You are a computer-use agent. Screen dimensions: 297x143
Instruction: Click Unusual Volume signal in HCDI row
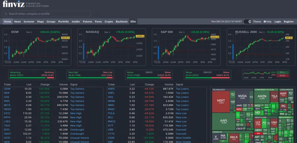pyautogui.click(x=80, y=138)
